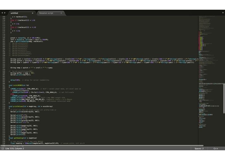
Task: Click the 'delay for serial readability' comment
Action: point(35,80)
